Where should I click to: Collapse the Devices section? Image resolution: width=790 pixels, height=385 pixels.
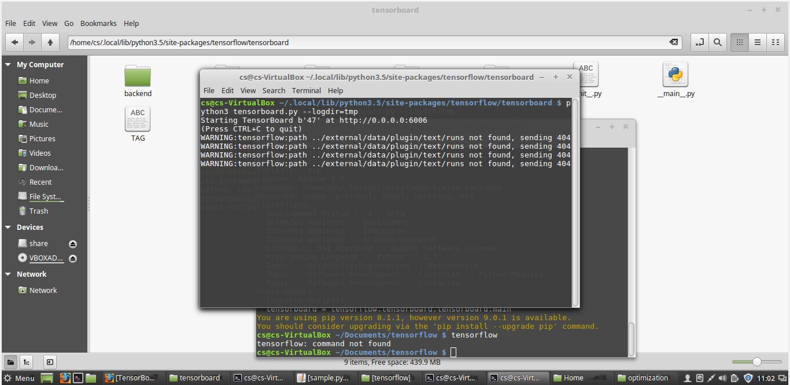(7, 227)
